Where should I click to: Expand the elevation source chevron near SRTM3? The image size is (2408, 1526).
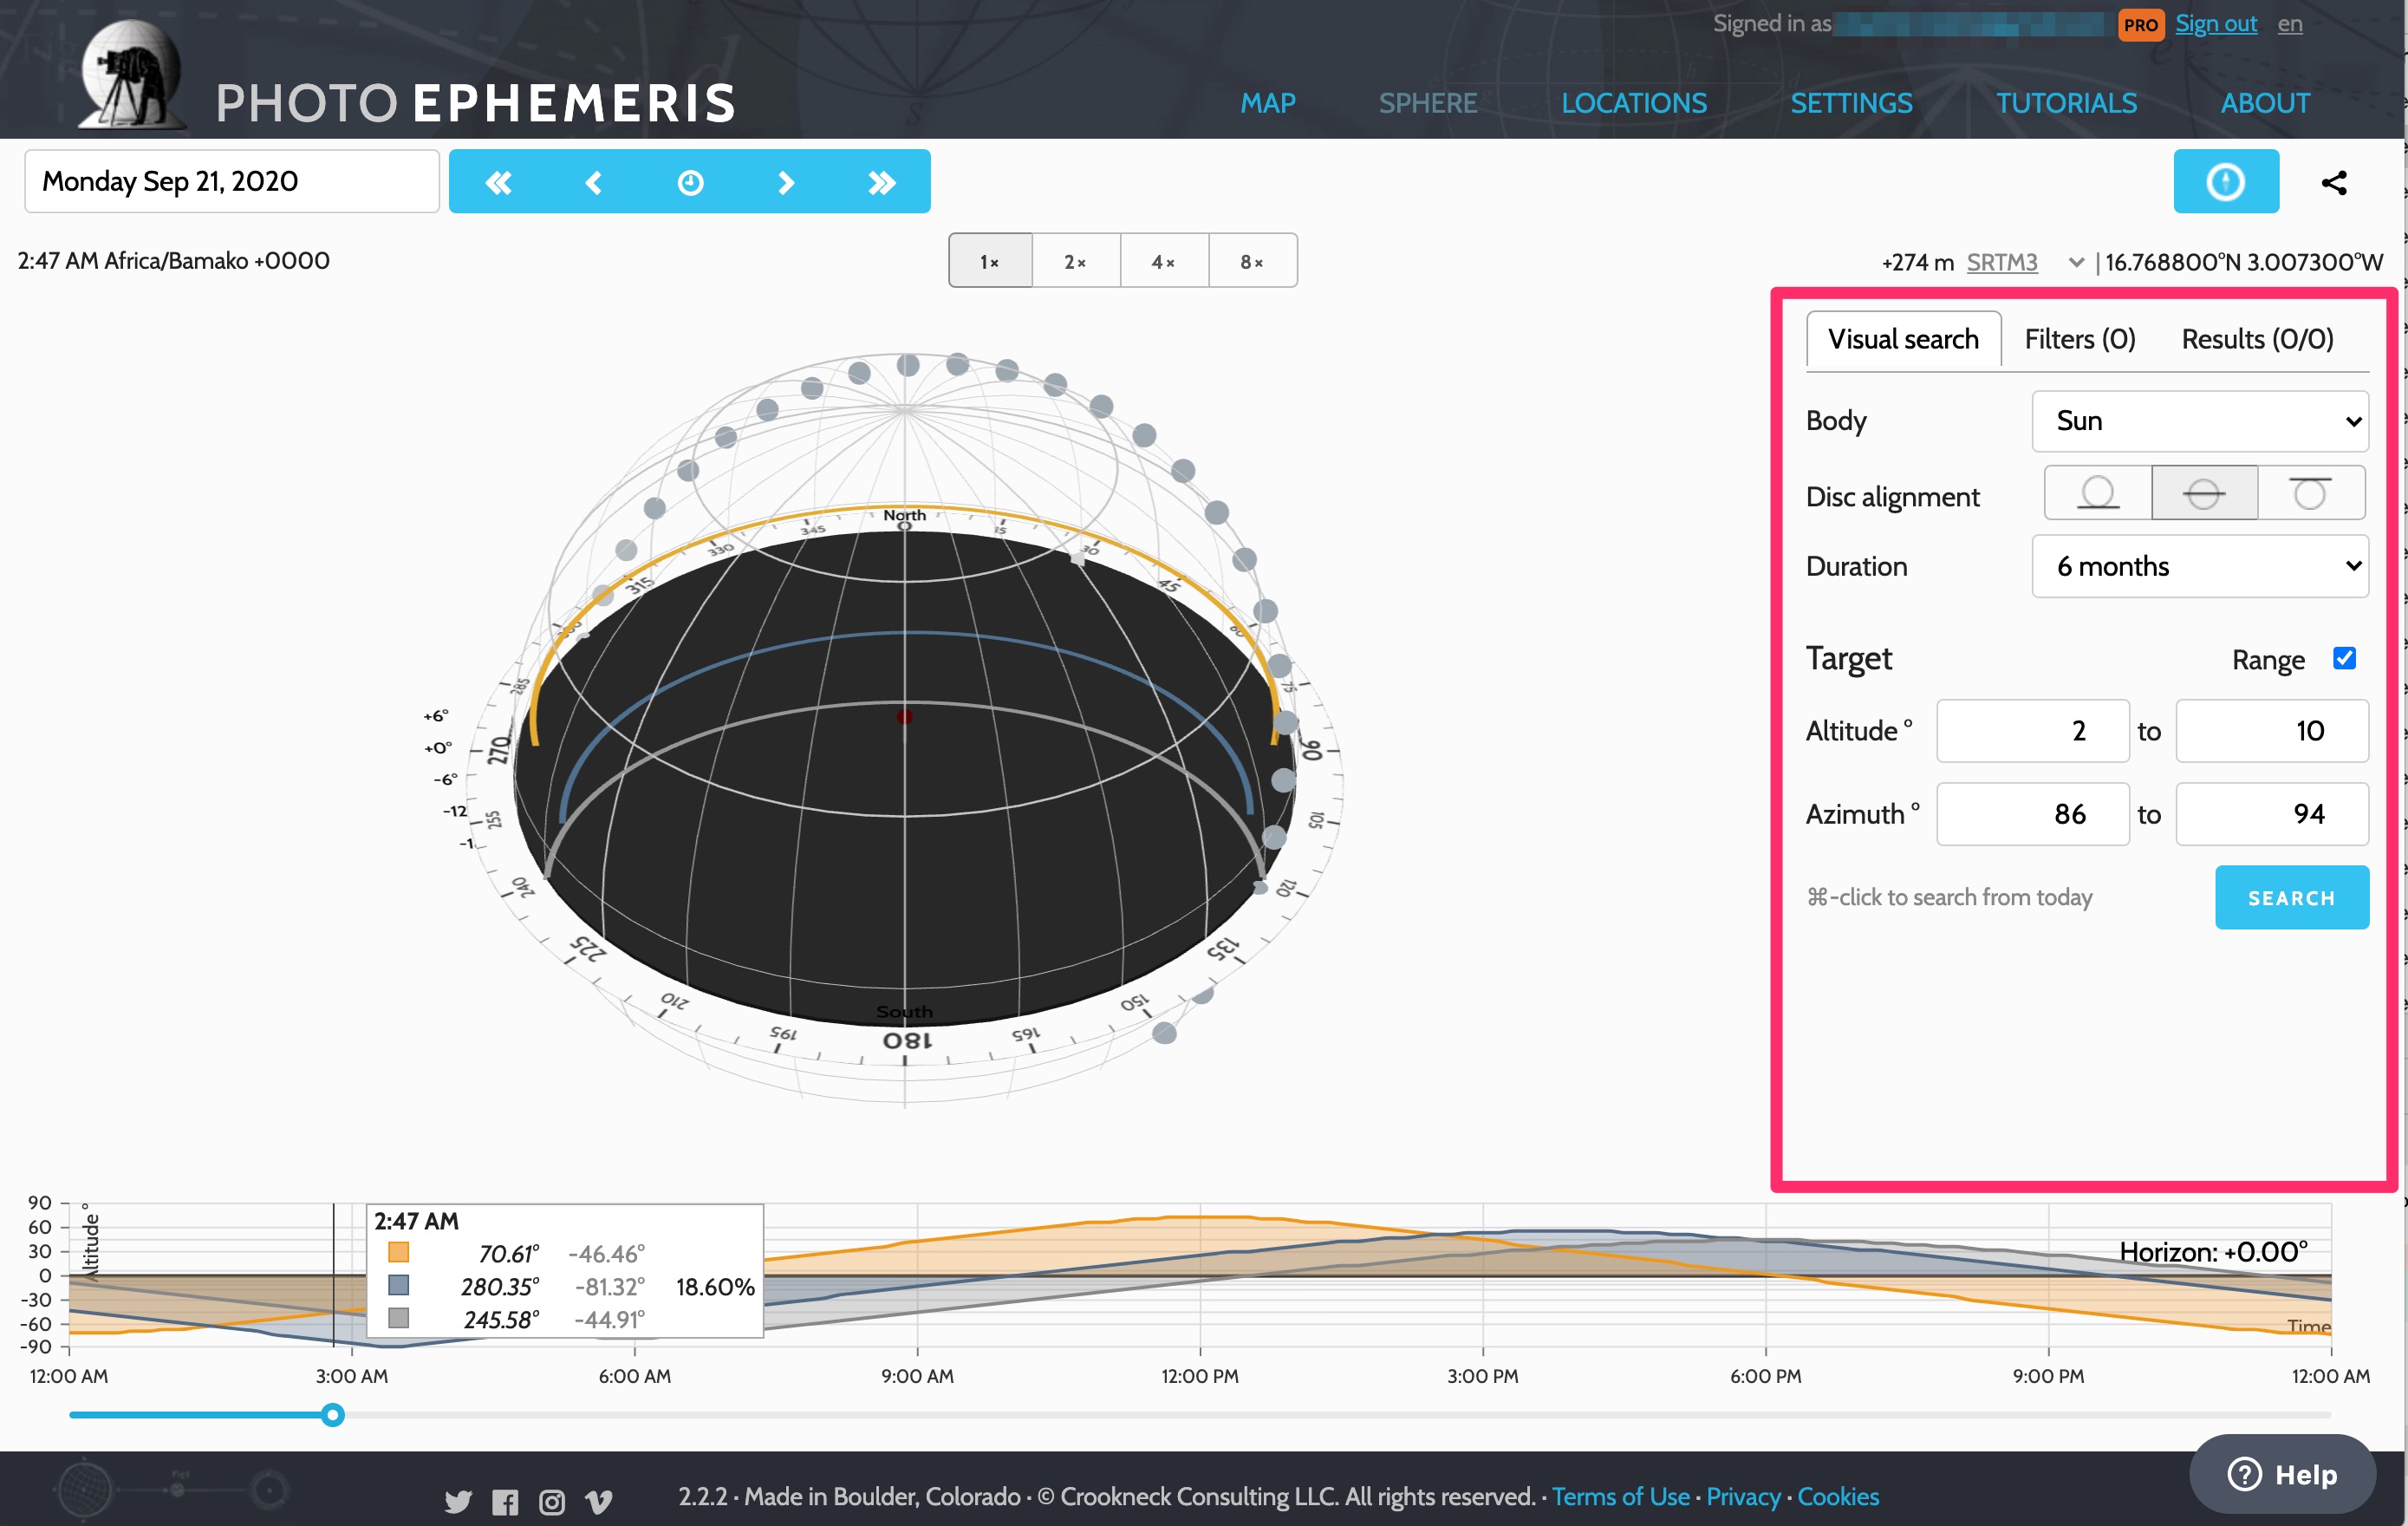point(2076,262)
